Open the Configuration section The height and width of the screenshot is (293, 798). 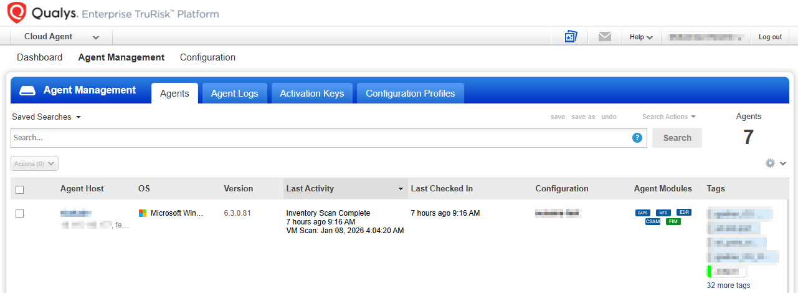click(207, 57)
